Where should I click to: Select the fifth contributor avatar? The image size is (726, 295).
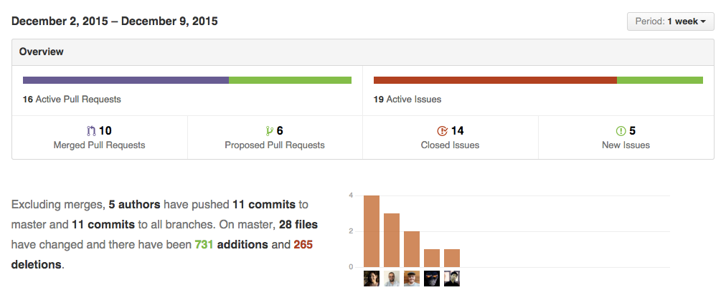click(x=452, y=279)
